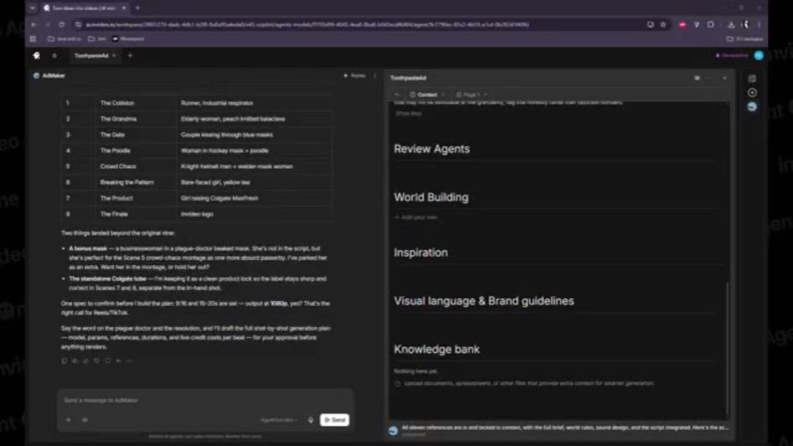Click the thumbs down icon under the reply
The image size is (793, 446).
pos(97,361)
